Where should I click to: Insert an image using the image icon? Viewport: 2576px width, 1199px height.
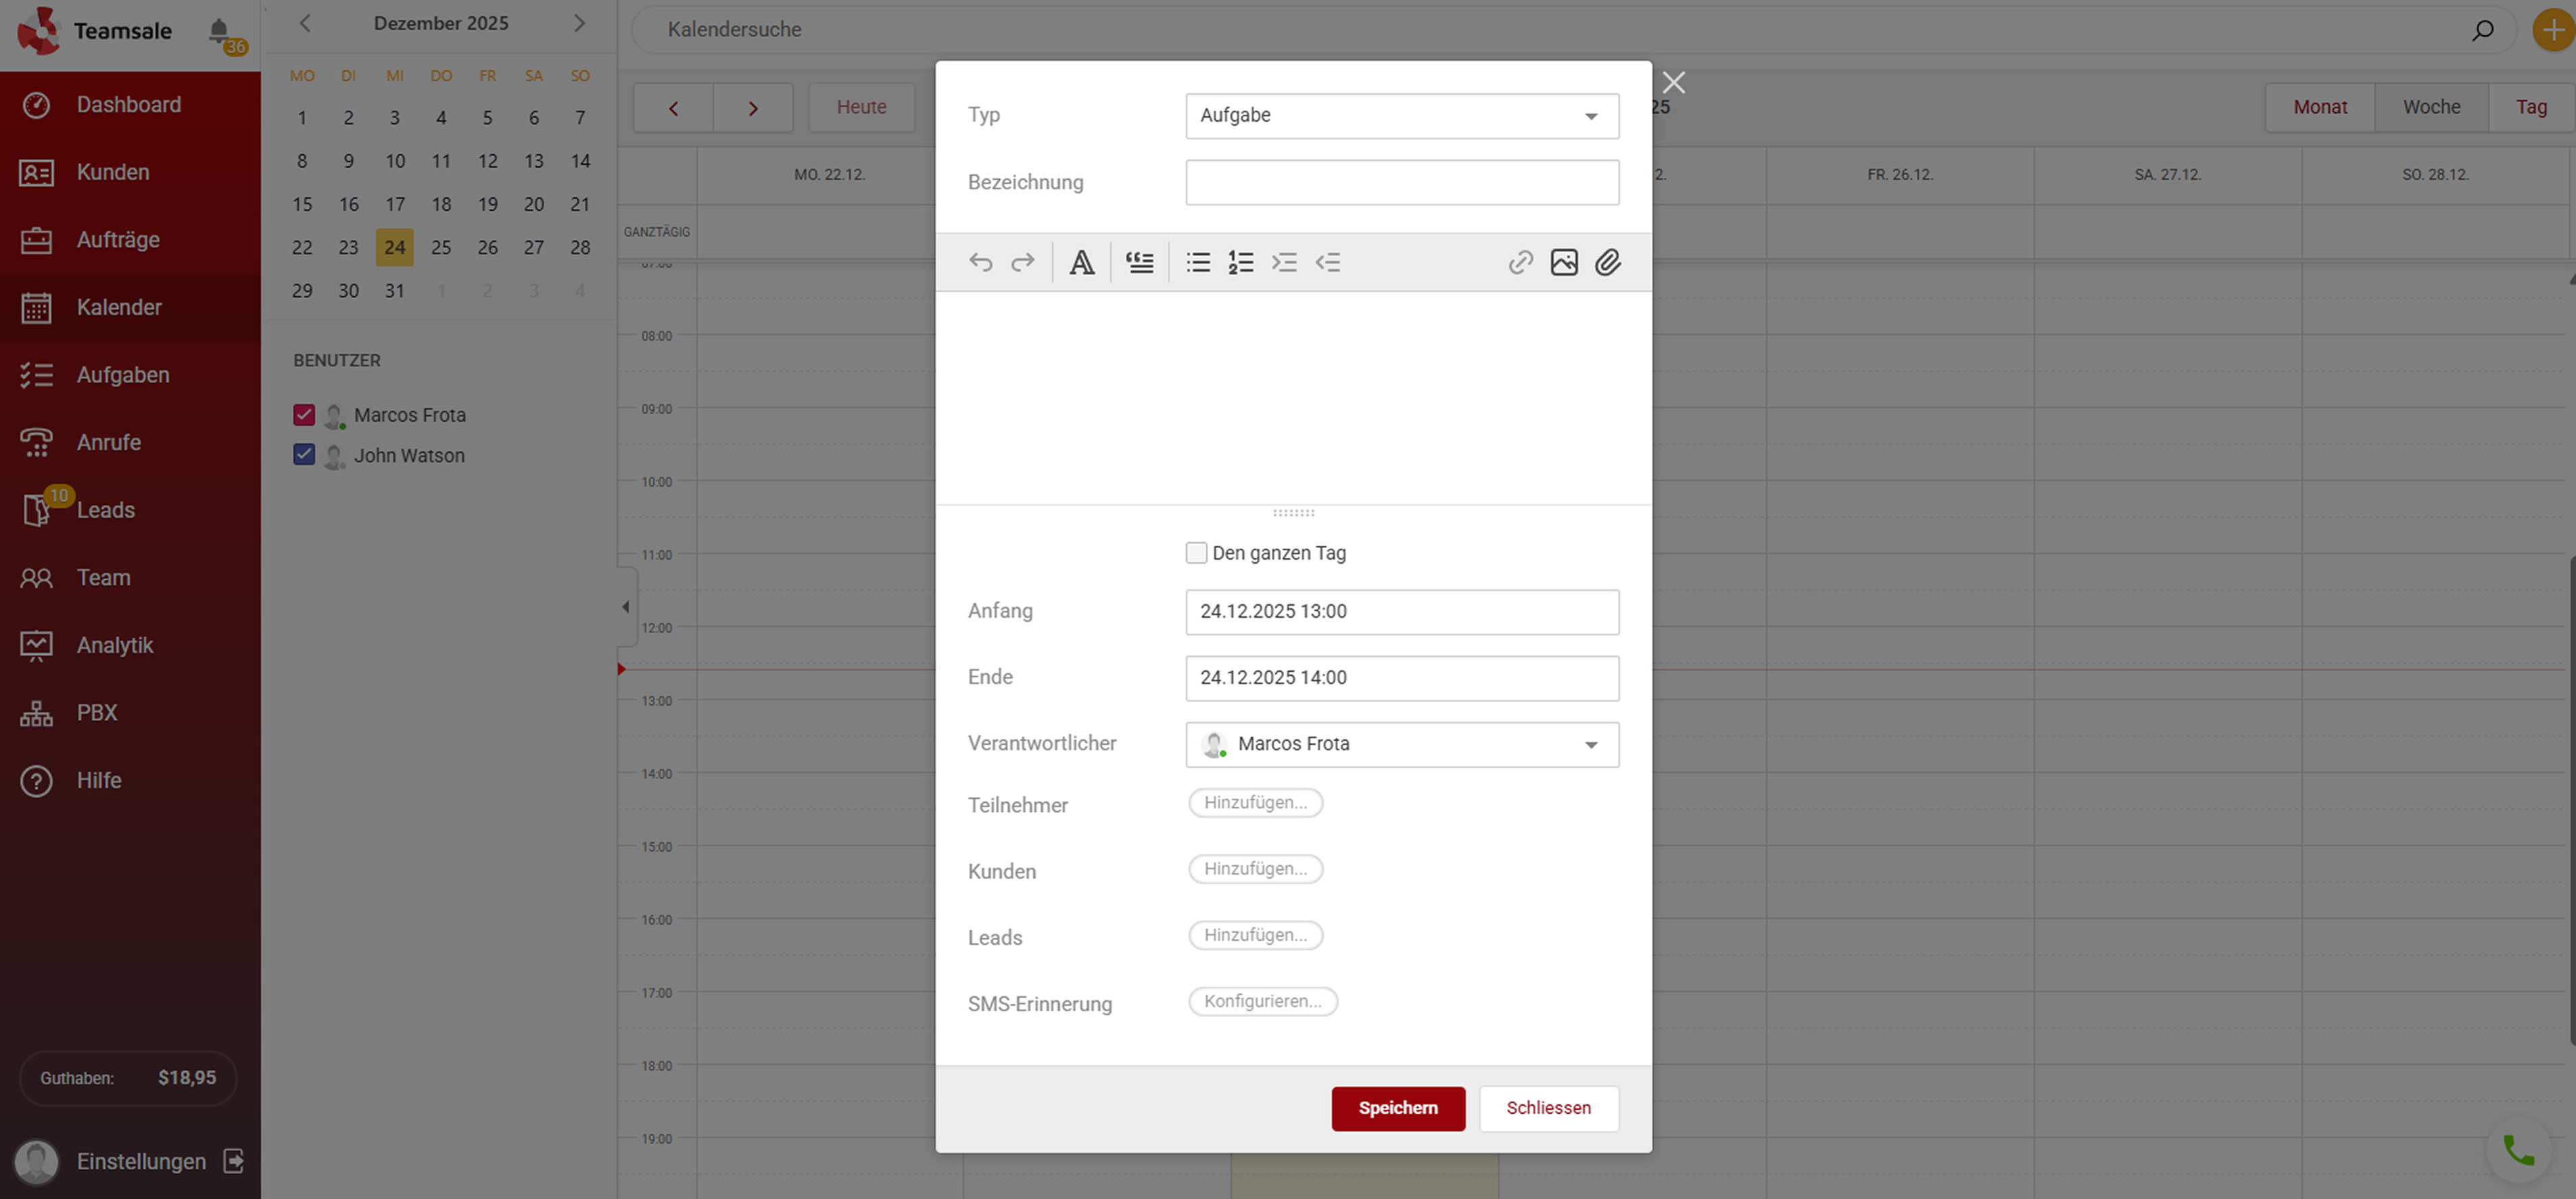(1565, 262)
